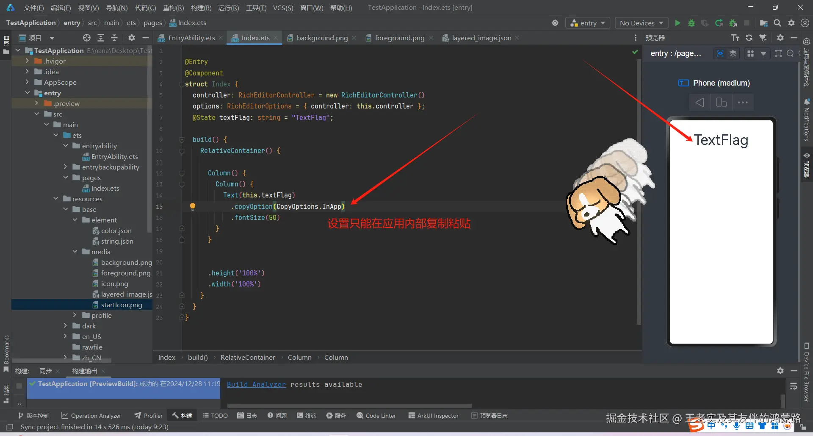The image size is (813, 436).
Task: Refresh the previewer with reload icon
Action: 749,38
